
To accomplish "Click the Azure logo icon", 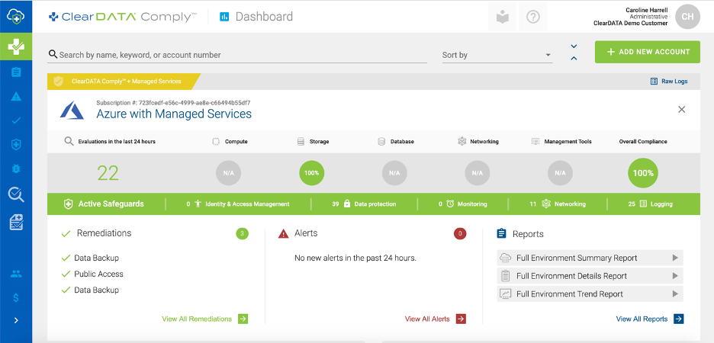I will click(72, 110).
